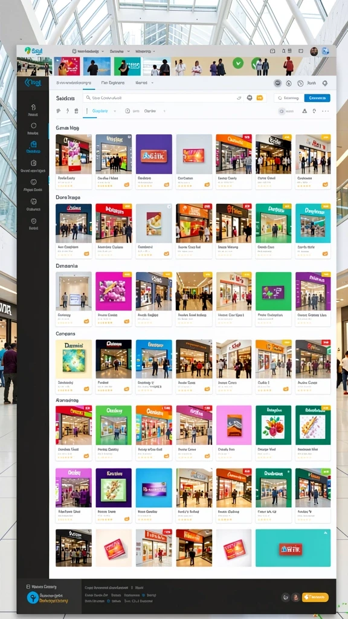The width and height of the screenshot is (348, 619).
Task: Toggle the small circle option in the filter row
Action: click(282, 111)
